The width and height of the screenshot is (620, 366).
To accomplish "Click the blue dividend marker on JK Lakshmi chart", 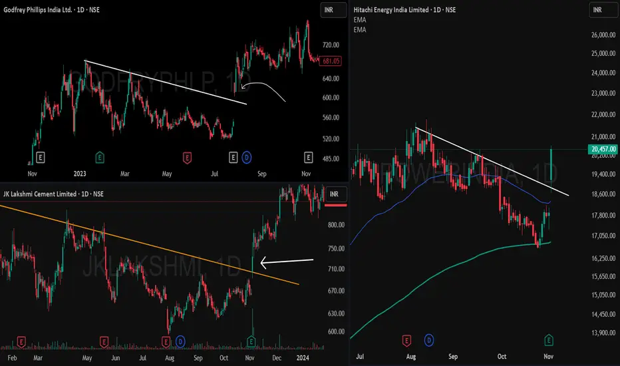I will (x=180, y=341).
